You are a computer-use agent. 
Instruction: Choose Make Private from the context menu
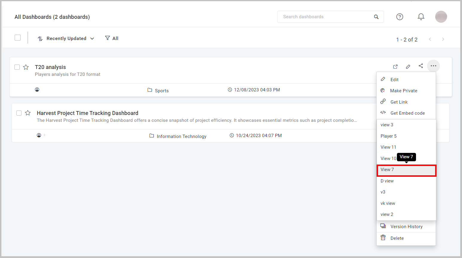[403, 91]
